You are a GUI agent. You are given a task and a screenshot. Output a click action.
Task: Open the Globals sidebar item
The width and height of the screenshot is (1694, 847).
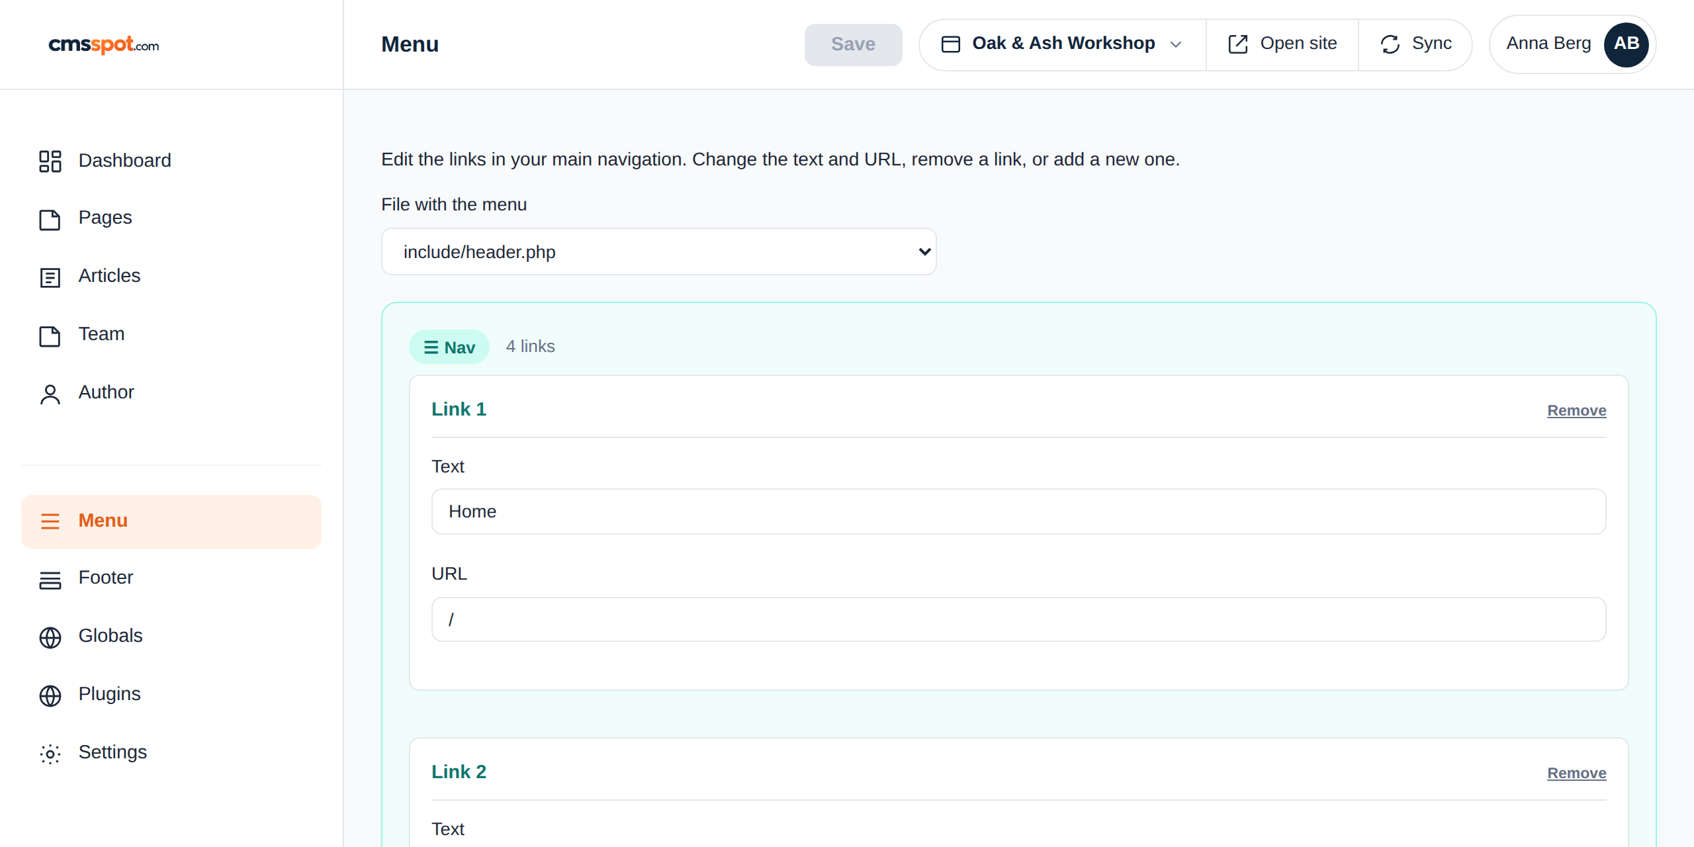coord(171,636)
